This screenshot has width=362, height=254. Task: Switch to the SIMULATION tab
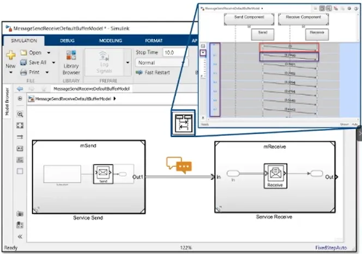(x=24, y=41)
